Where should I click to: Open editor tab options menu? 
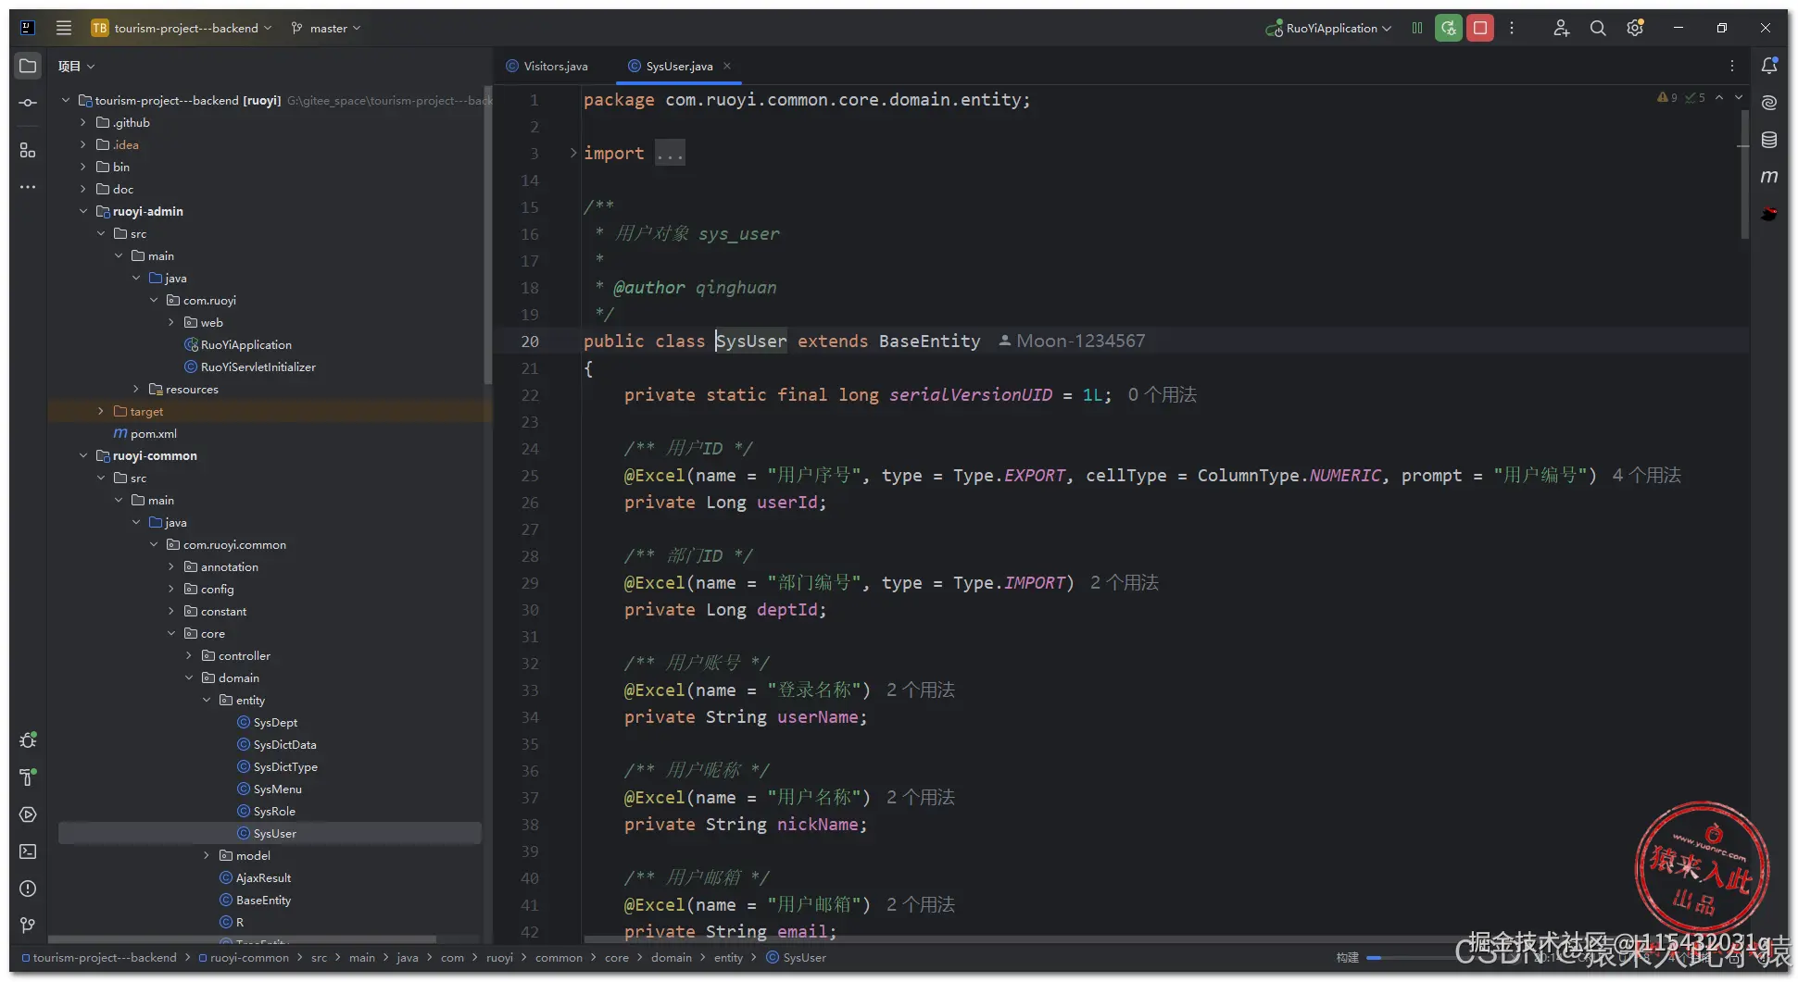tap(1732, 66)
